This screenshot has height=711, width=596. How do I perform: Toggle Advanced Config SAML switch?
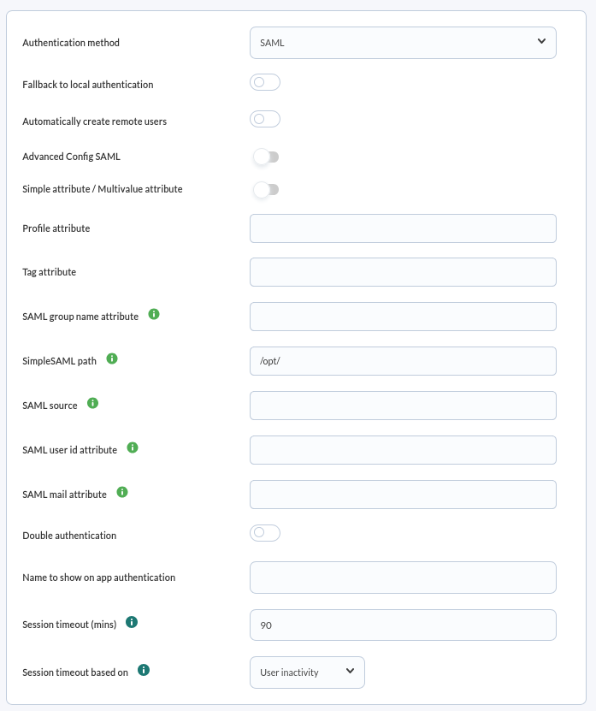(x=266, y=157)
